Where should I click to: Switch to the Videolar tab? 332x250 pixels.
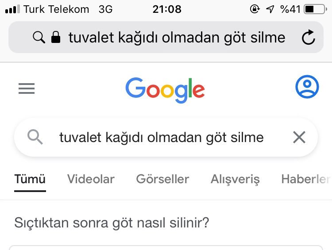tap(91, 179)
